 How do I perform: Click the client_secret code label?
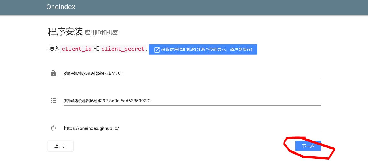pyautogui.click(x=123, y=49)
